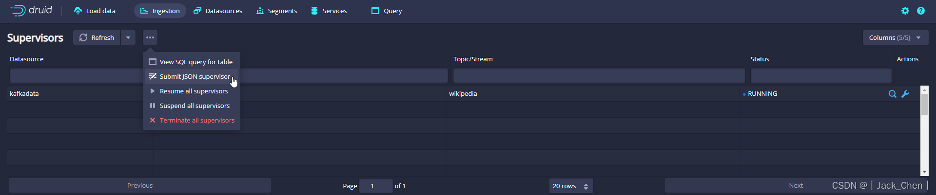Click the table scrollbar up arrow
This screenshot has height=195, width=936.
[x=924, y=89]
